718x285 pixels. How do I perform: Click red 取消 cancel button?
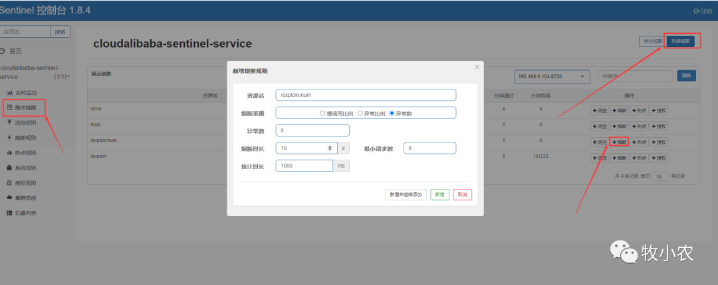(463, 195)
